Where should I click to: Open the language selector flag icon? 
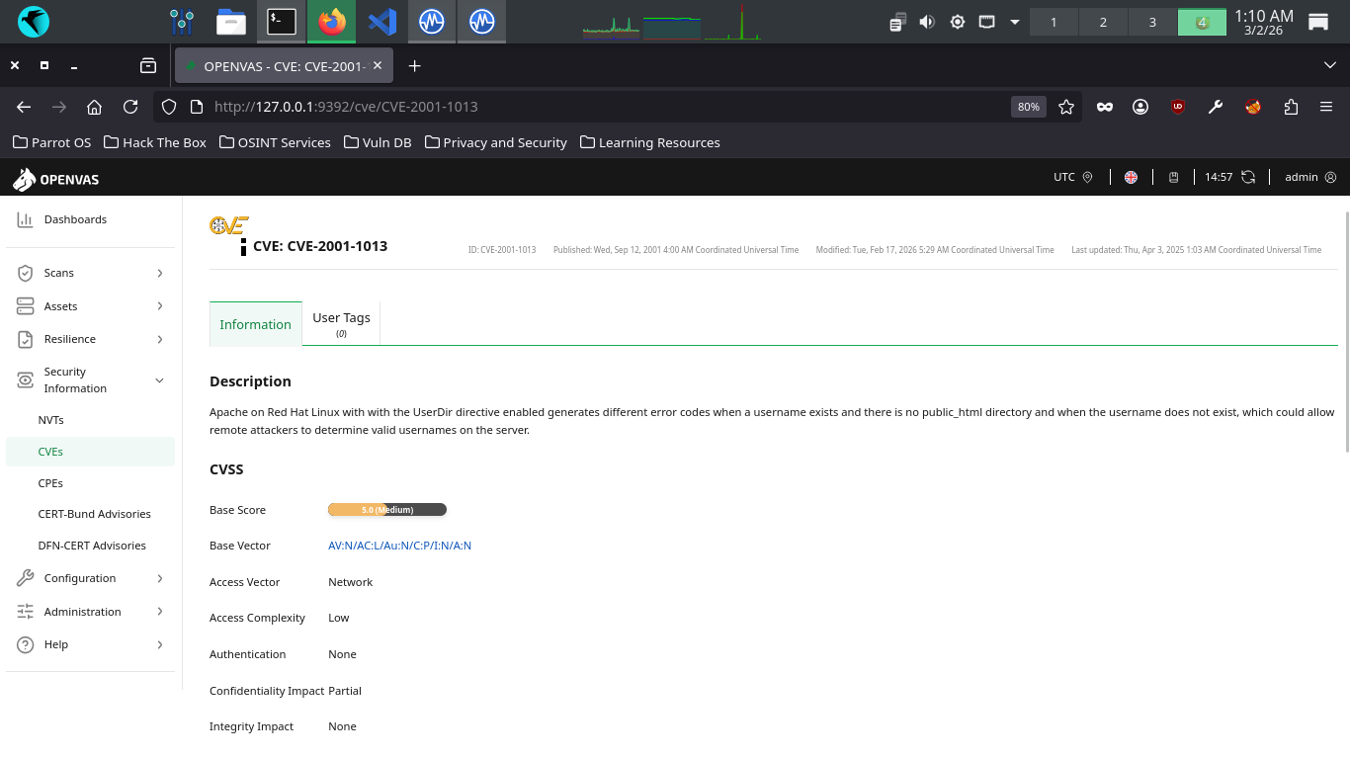point(1131,177)
